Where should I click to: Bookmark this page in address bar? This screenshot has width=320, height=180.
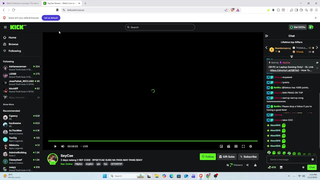point(57,10)
